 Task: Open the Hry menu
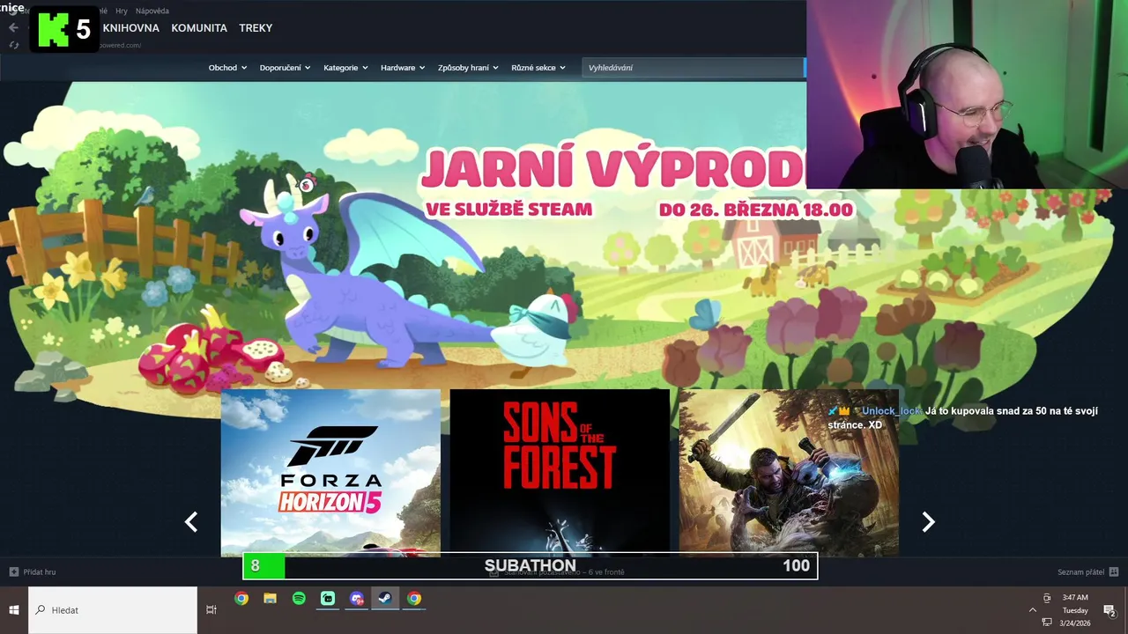pos(122,11)
